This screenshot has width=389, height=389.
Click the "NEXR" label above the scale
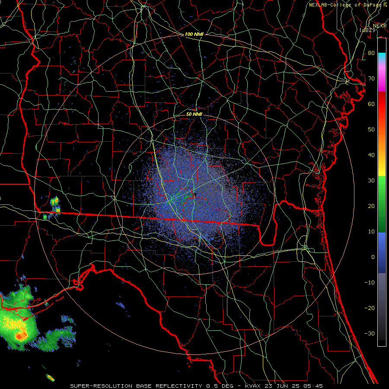[379, 26]
